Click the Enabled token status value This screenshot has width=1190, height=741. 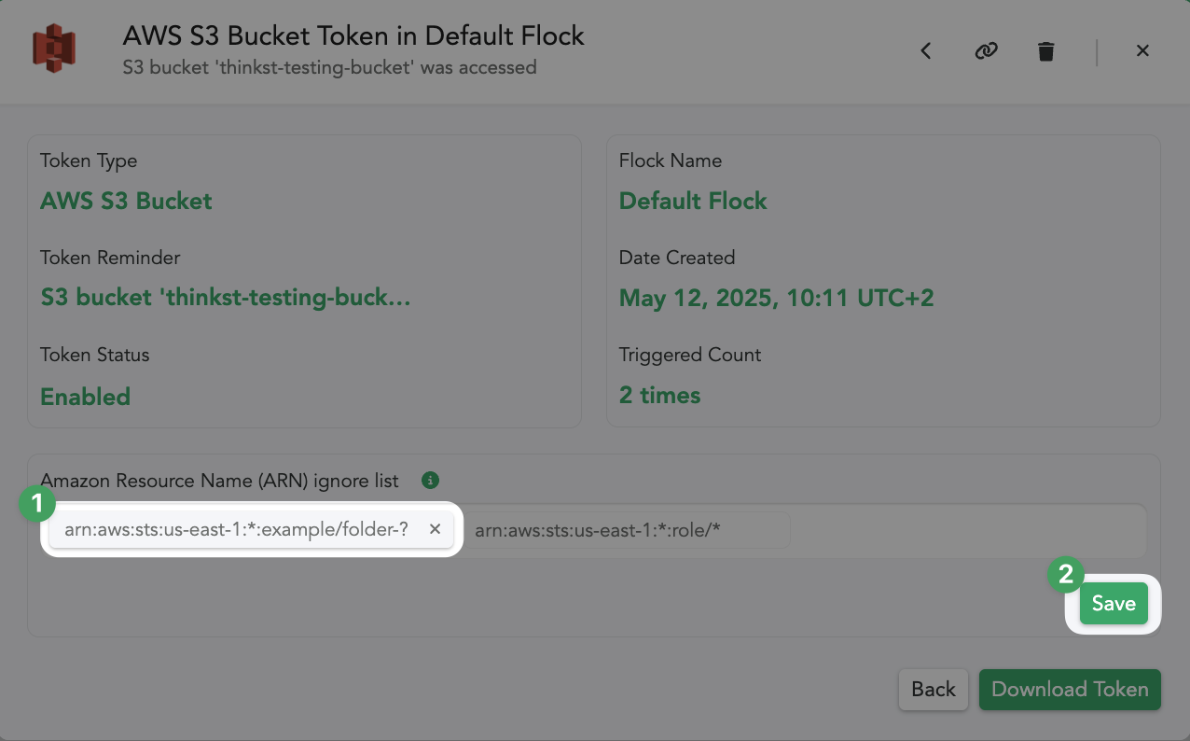(85, 397)
